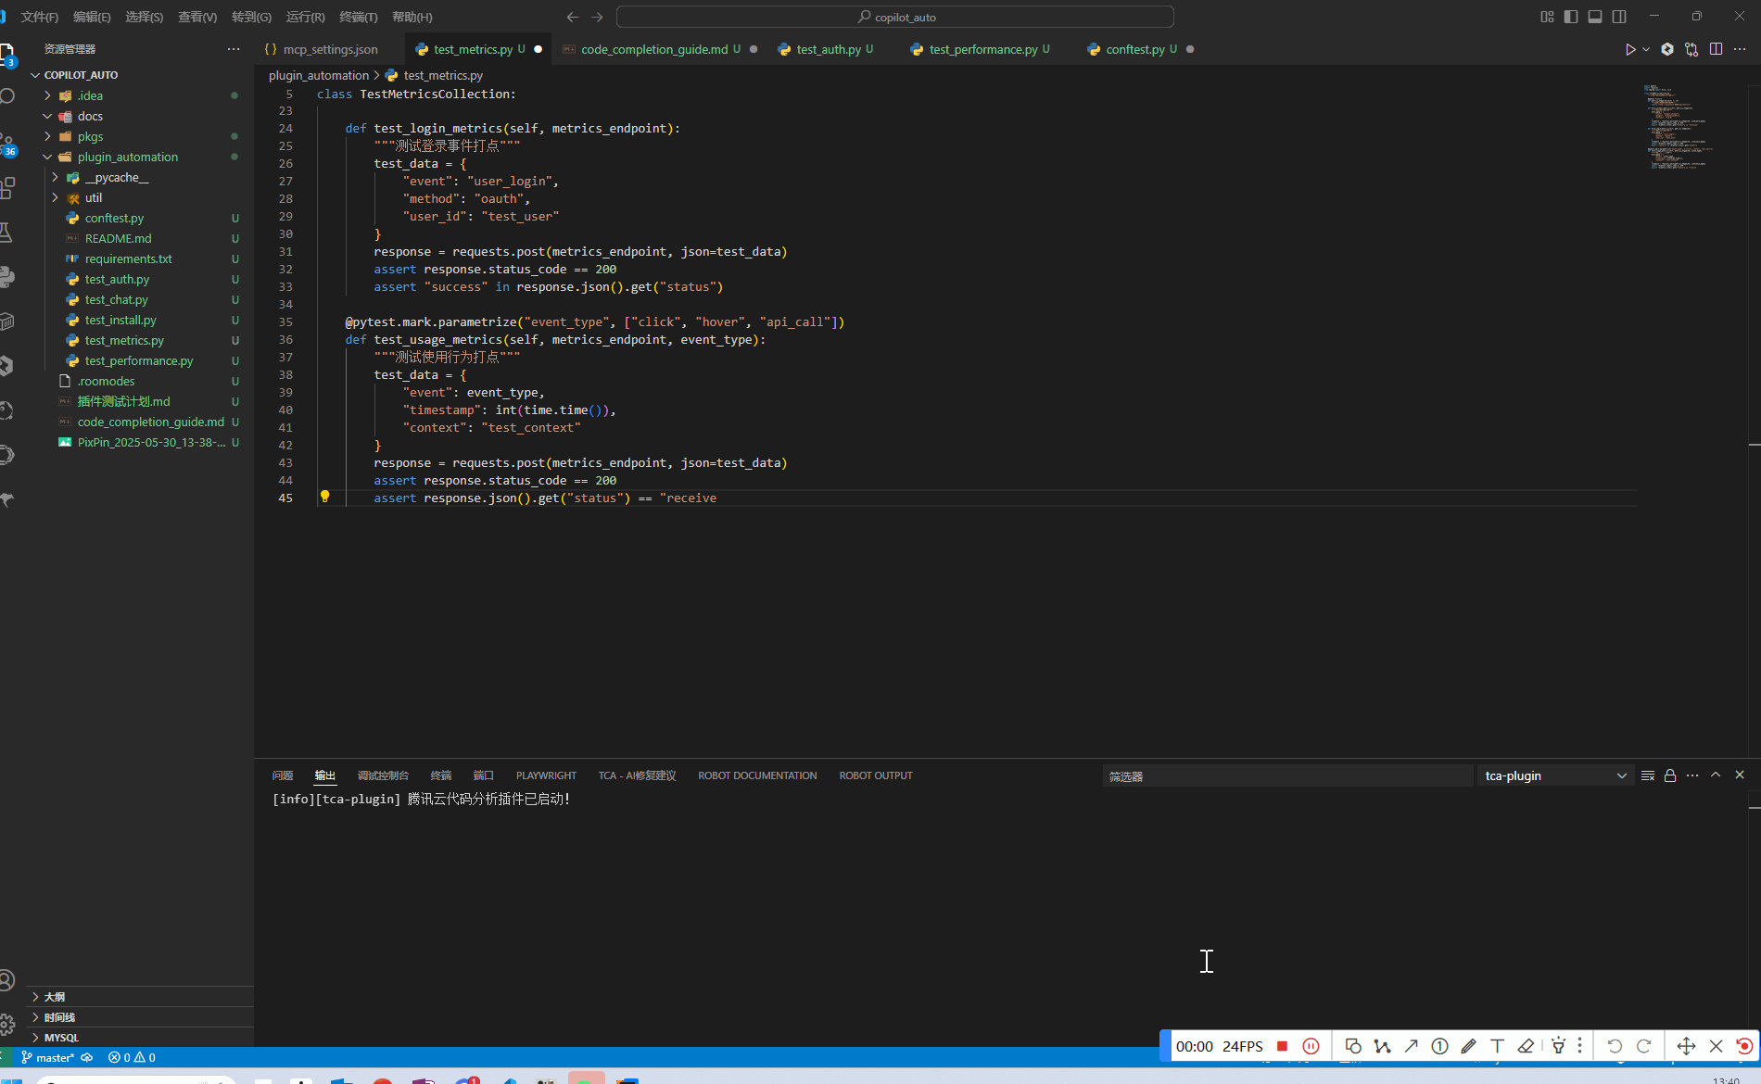Expand the docs folder in explorer

click(x=90, y=116)
